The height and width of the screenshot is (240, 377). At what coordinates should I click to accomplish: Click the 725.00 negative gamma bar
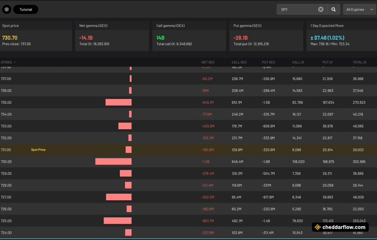[x=118, y=221]
